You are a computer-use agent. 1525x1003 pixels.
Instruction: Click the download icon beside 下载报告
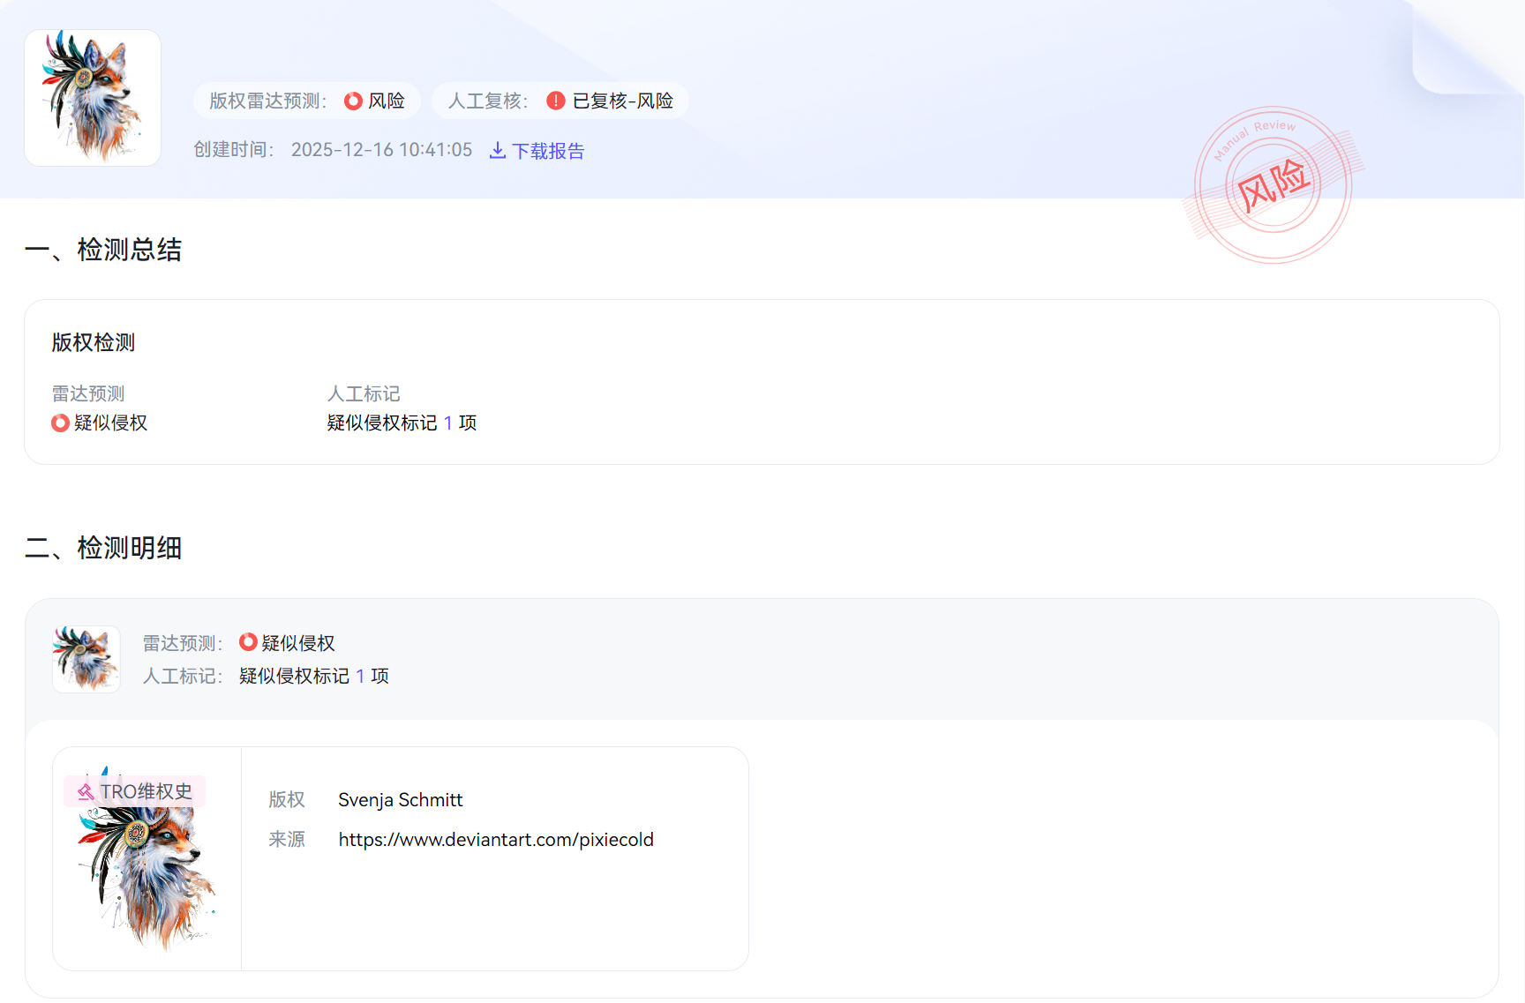498,151
